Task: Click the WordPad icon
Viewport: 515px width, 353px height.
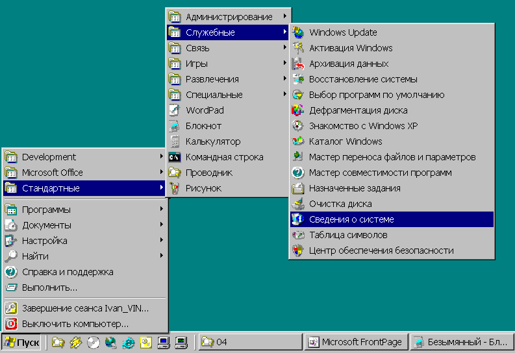Action: [175, 110]
